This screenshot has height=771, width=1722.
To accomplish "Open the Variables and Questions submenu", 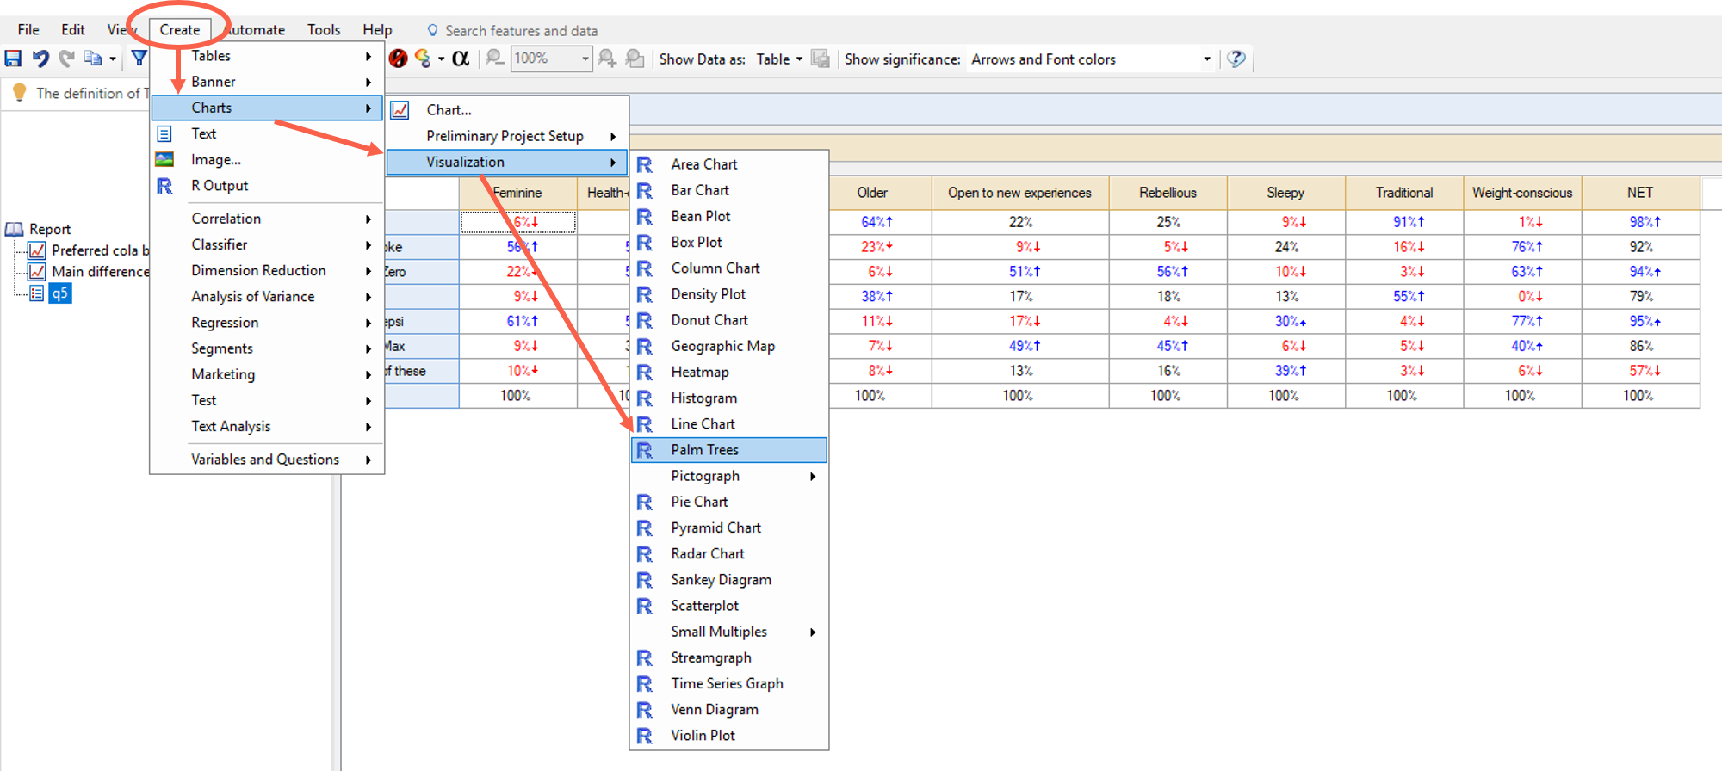I will pos(267,460).
